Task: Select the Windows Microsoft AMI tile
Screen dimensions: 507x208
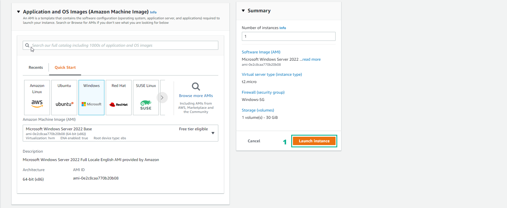Action: click(91, 97)
